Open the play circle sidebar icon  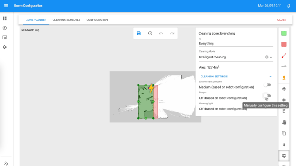click(4, 28)
